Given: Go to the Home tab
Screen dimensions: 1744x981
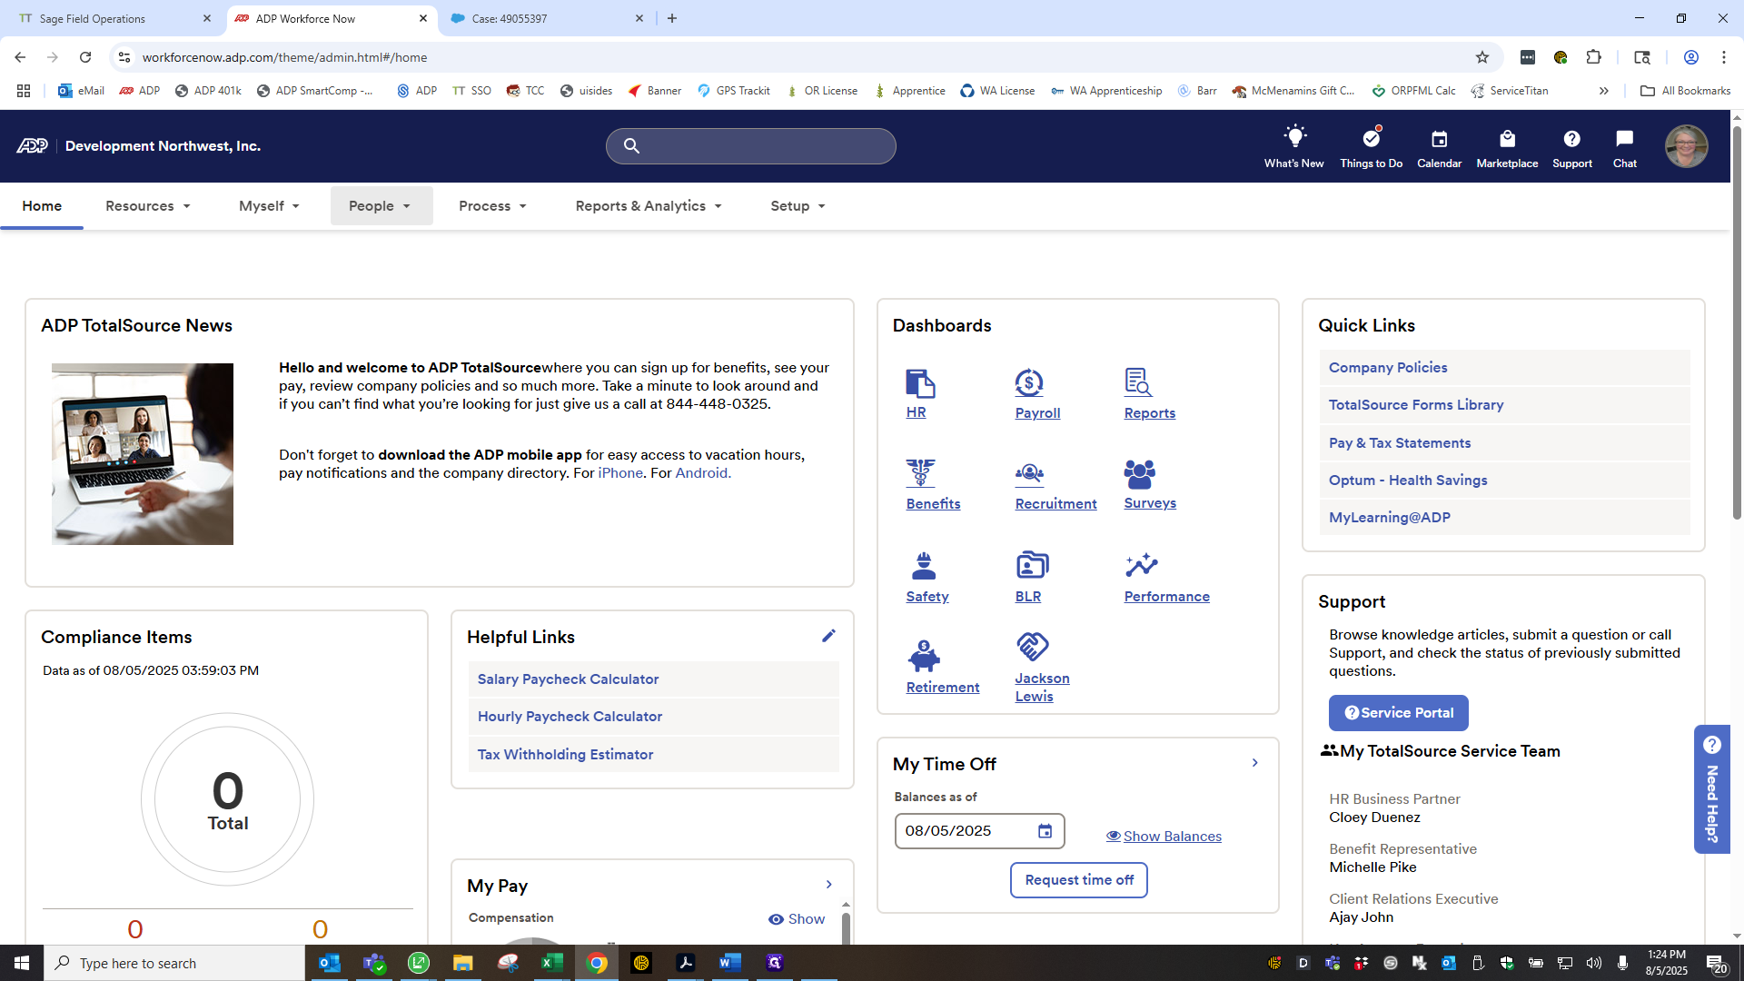Looking at the screenshot, I should 42,206.
